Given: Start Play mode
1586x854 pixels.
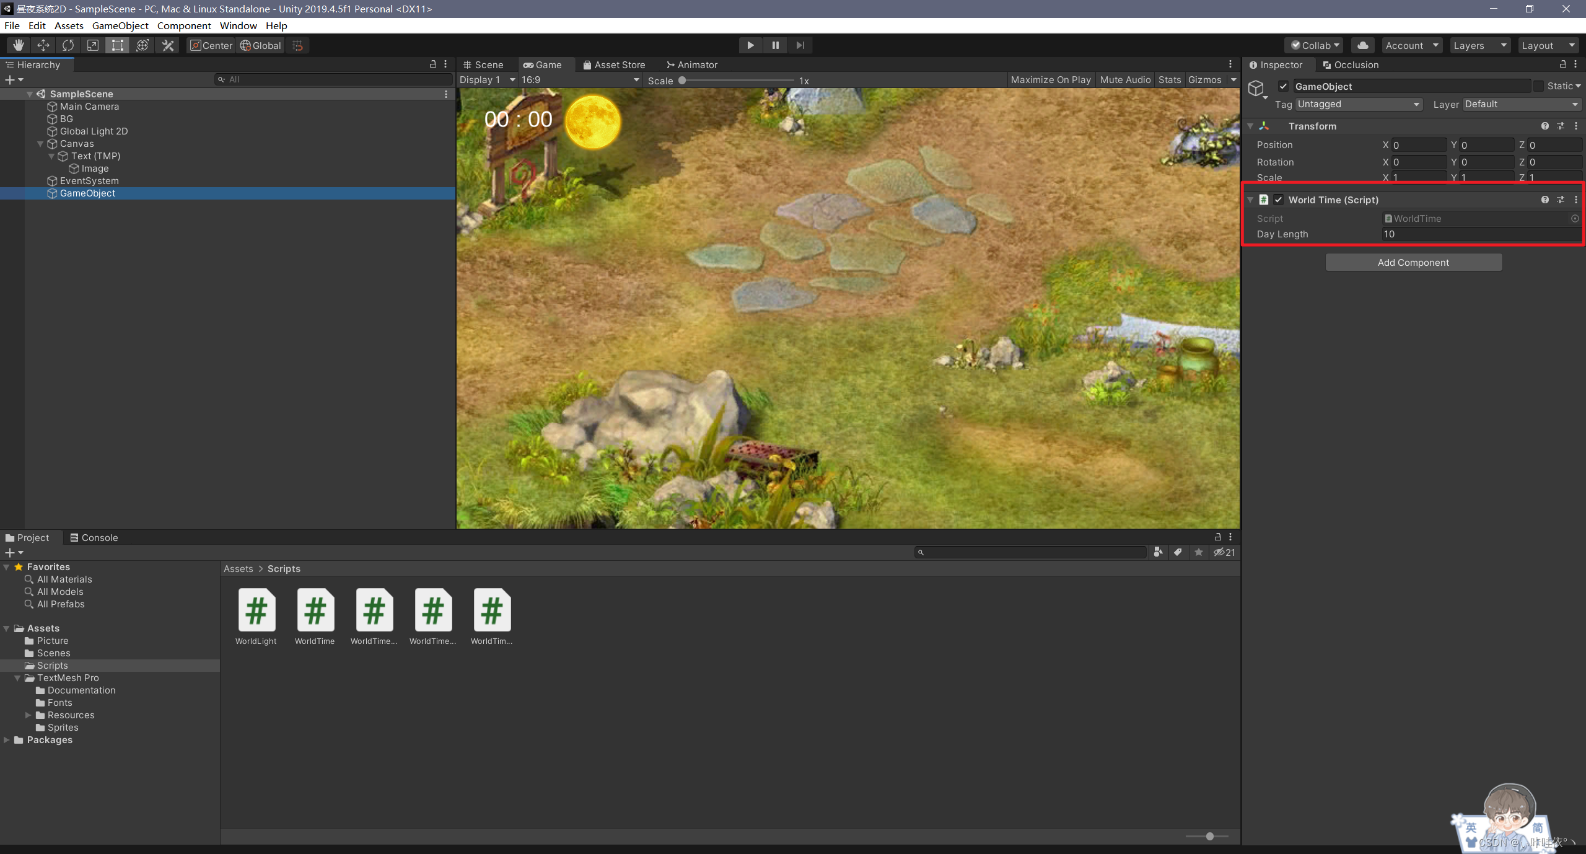Looking at the screenshot, I should point(750,45).
